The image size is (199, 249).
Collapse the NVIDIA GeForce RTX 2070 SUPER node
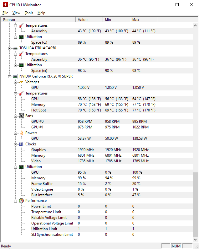(9, 76)
